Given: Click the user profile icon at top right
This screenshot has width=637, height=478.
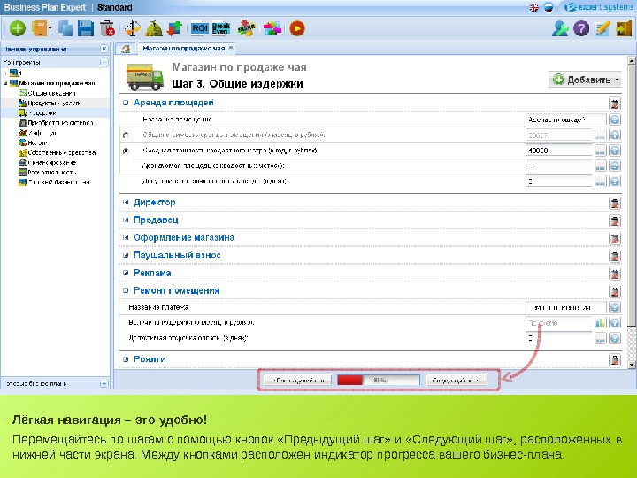Looking at the screenshot, I should 560,28.
